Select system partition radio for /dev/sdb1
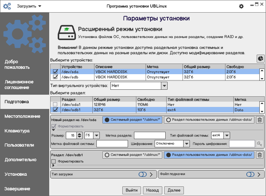 tap(107, 155)
